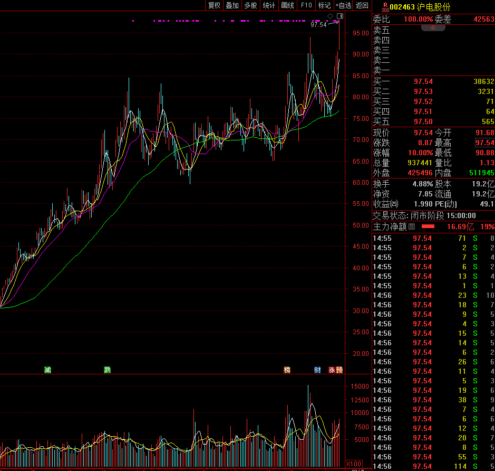Open the 画线 drawing tools
This screenshot has width=495, height=471.
(287, 5)
